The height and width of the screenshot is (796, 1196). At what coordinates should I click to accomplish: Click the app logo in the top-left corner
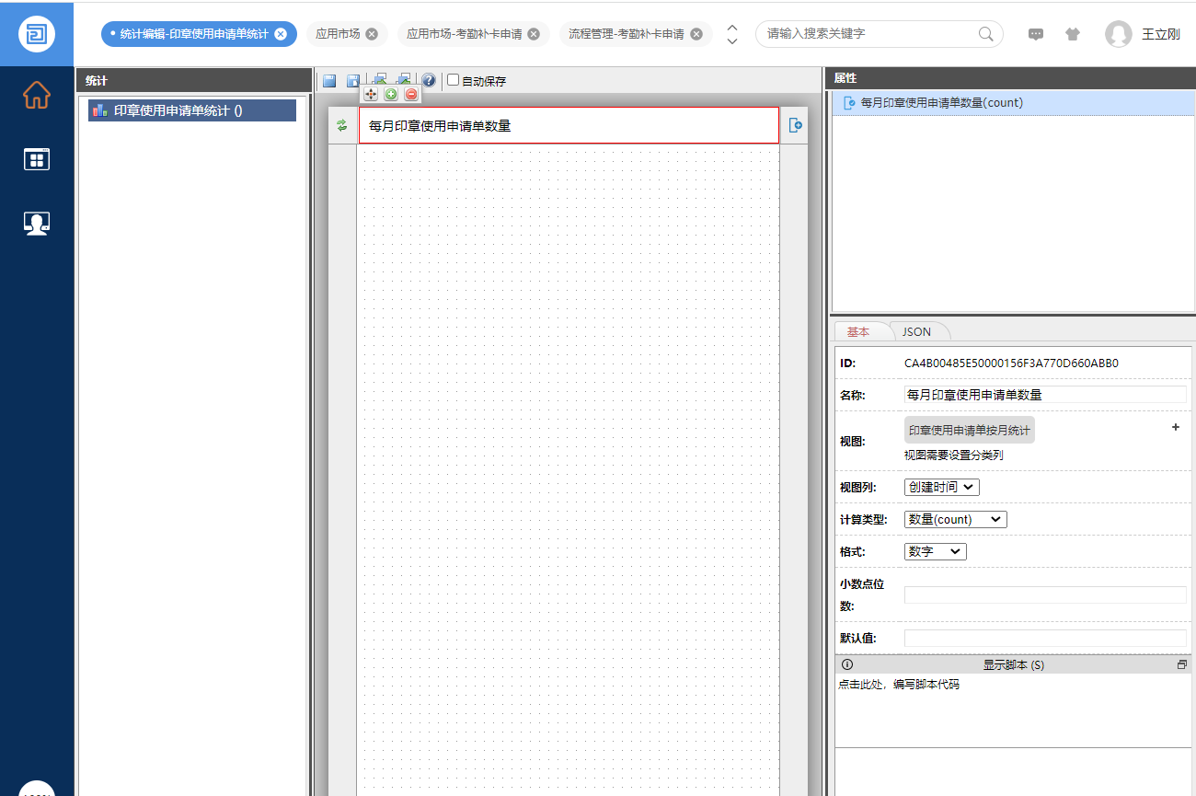click(x=37, y=34)
